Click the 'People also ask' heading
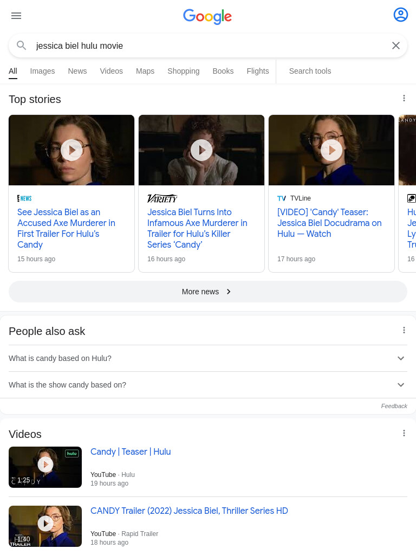 coord(47,331)
